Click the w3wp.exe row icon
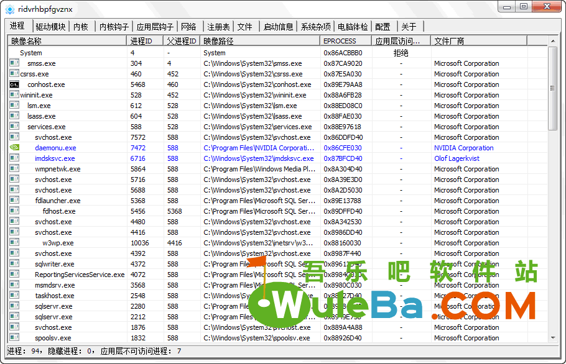566x364 pixels. [14, 242]
